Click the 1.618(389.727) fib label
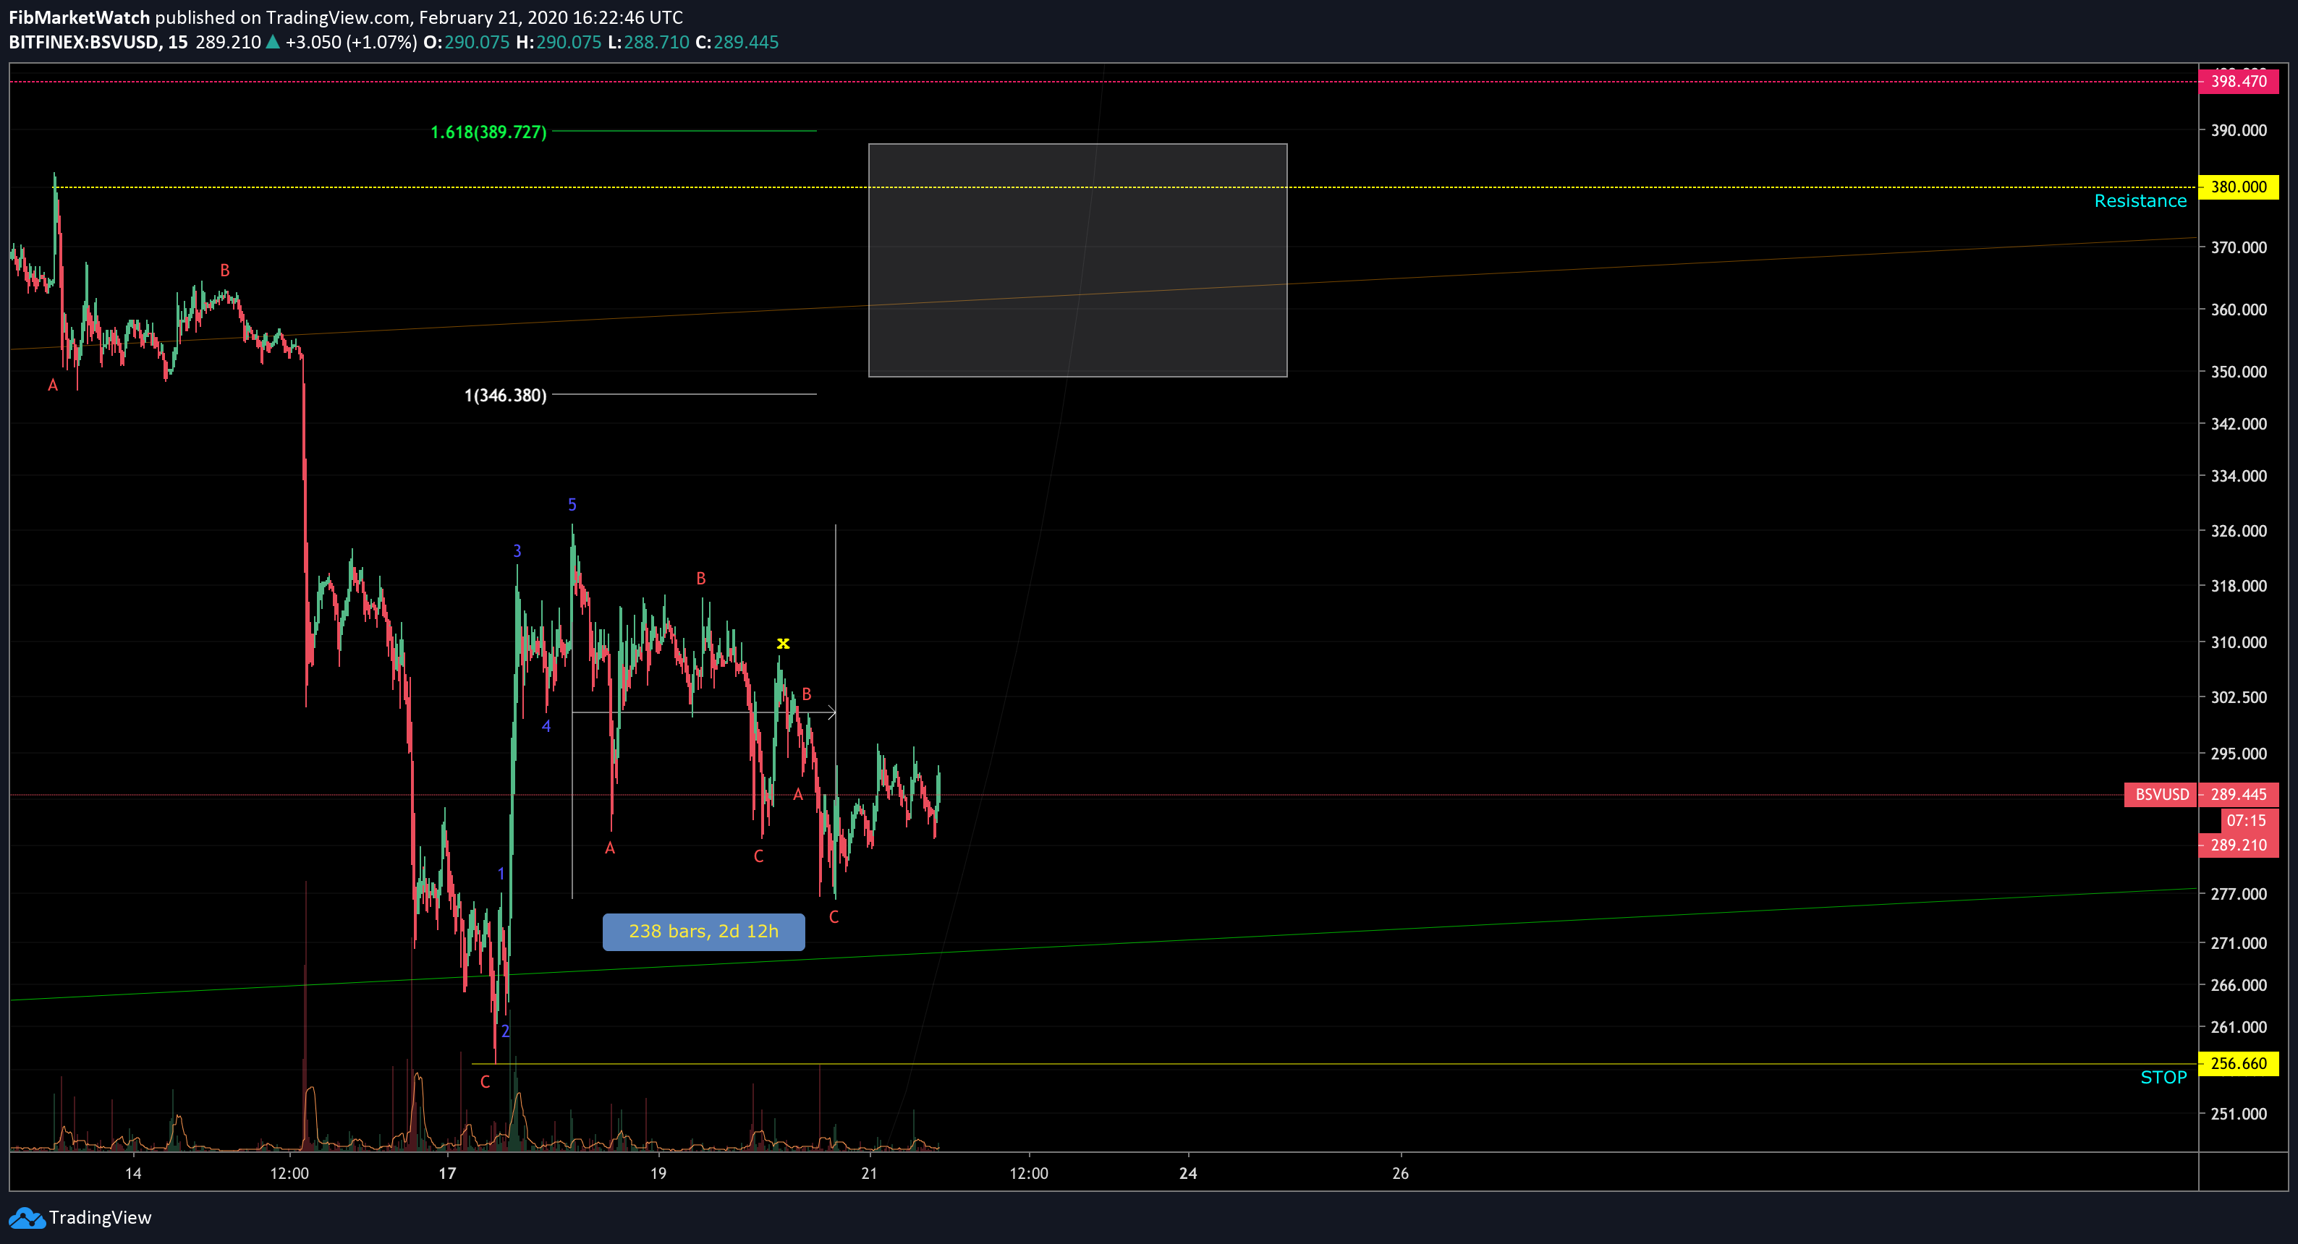The height and width of the screenshot is (1244, 2298). pyautogui.click(x=488, y=132)
